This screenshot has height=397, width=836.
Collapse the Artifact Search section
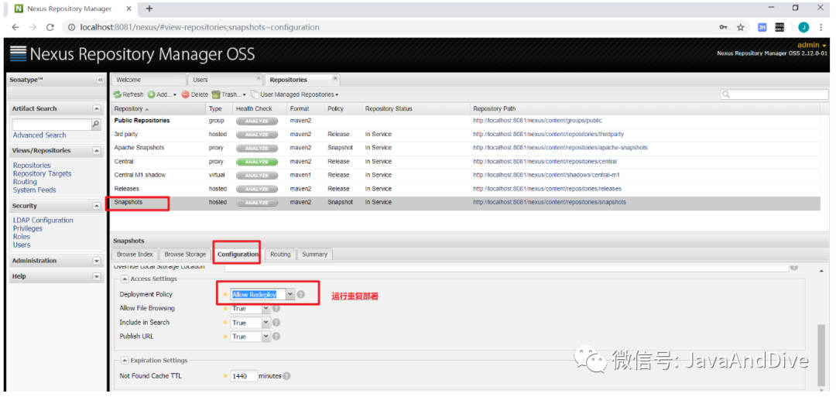(x=97, y=108)
